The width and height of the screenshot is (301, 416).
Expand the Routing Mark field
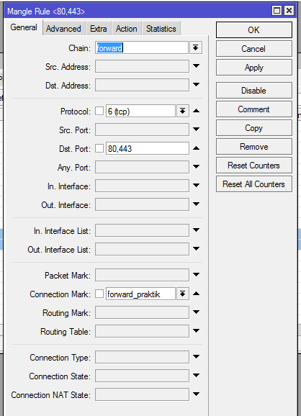pos(196,312)
